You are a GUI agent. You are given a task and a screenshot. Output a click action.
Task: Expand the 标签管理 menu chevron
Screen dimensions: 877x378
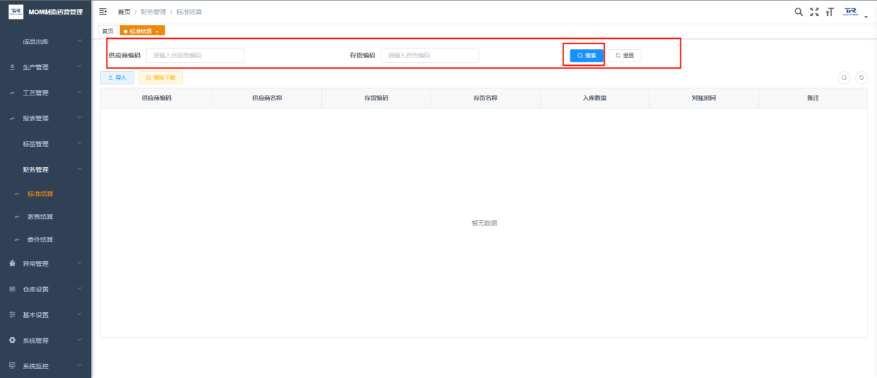(80, 144)
